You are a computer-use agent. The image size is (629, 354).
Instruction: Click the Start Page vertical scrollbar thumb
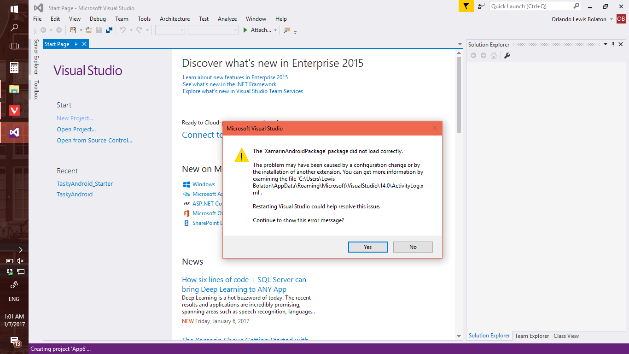click(459, 94)
